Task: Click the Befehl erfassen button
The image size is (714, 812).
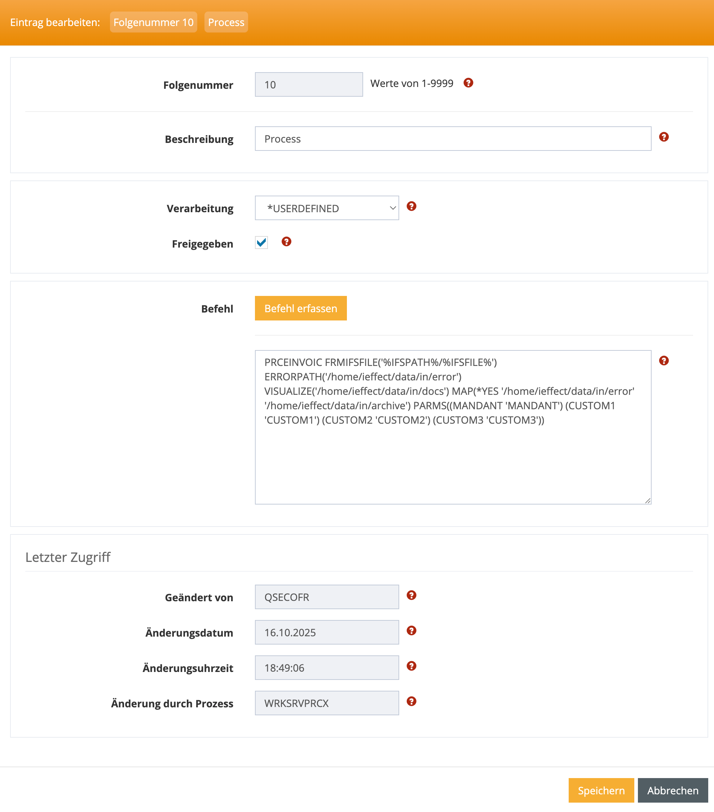Action: click(x=300, y=308)
